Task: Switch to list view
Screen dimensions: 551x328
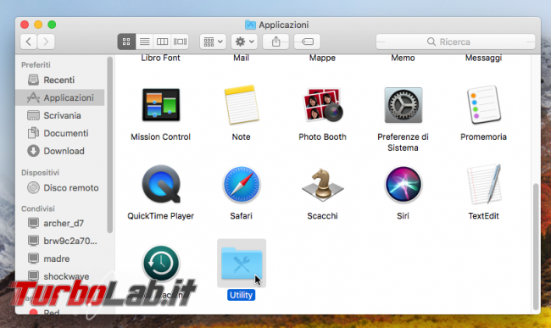Action: [x=144, y=42]
